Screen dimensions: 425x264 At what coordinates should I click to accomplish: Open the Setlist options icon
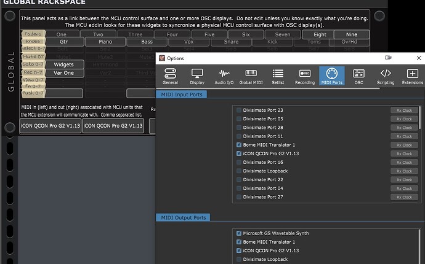click(x=278, y=76)
